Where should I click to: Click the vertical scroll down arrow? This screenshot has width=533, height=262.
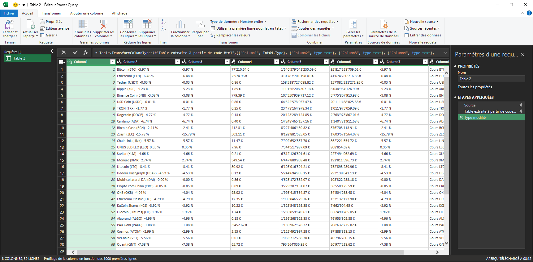(x=446, y=243)
